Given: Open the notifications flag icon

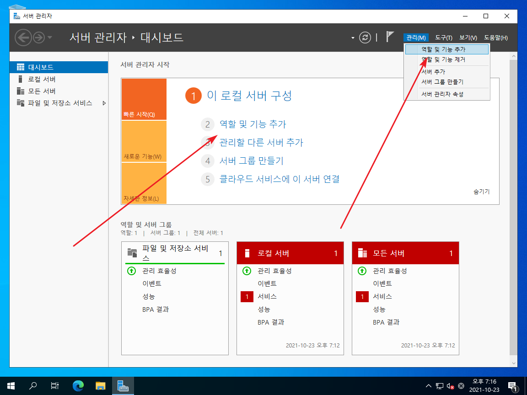Looking at the screenshot, I should click(x=390, y=37).
